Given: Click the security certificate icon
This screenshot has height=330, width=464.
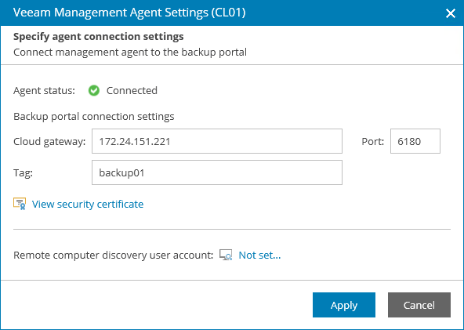Looking at the screenshot, I should [20, 204].
